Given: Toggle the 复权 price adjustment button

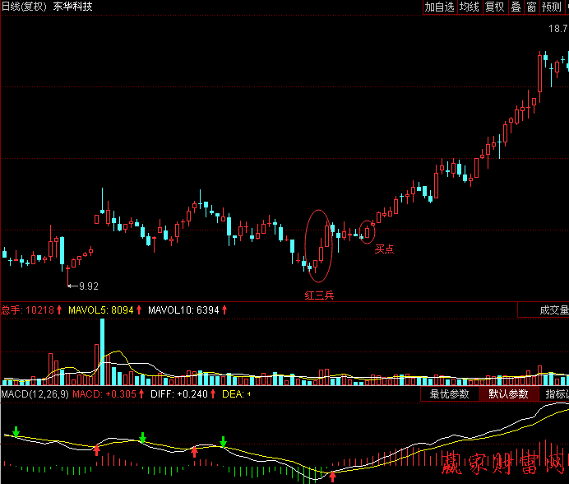Looking at the screenshot, I should click(494, 7).
